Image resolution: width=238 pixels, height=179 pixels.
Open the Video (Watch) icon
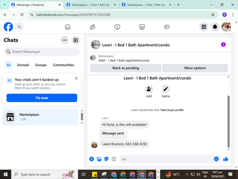click(117, 27)
